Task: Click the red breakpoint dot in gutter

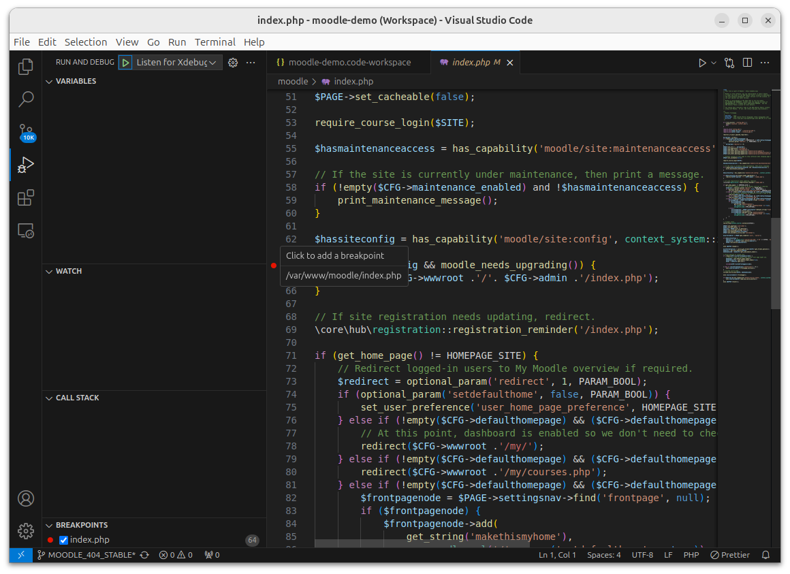Action: [x=274, y=266]
